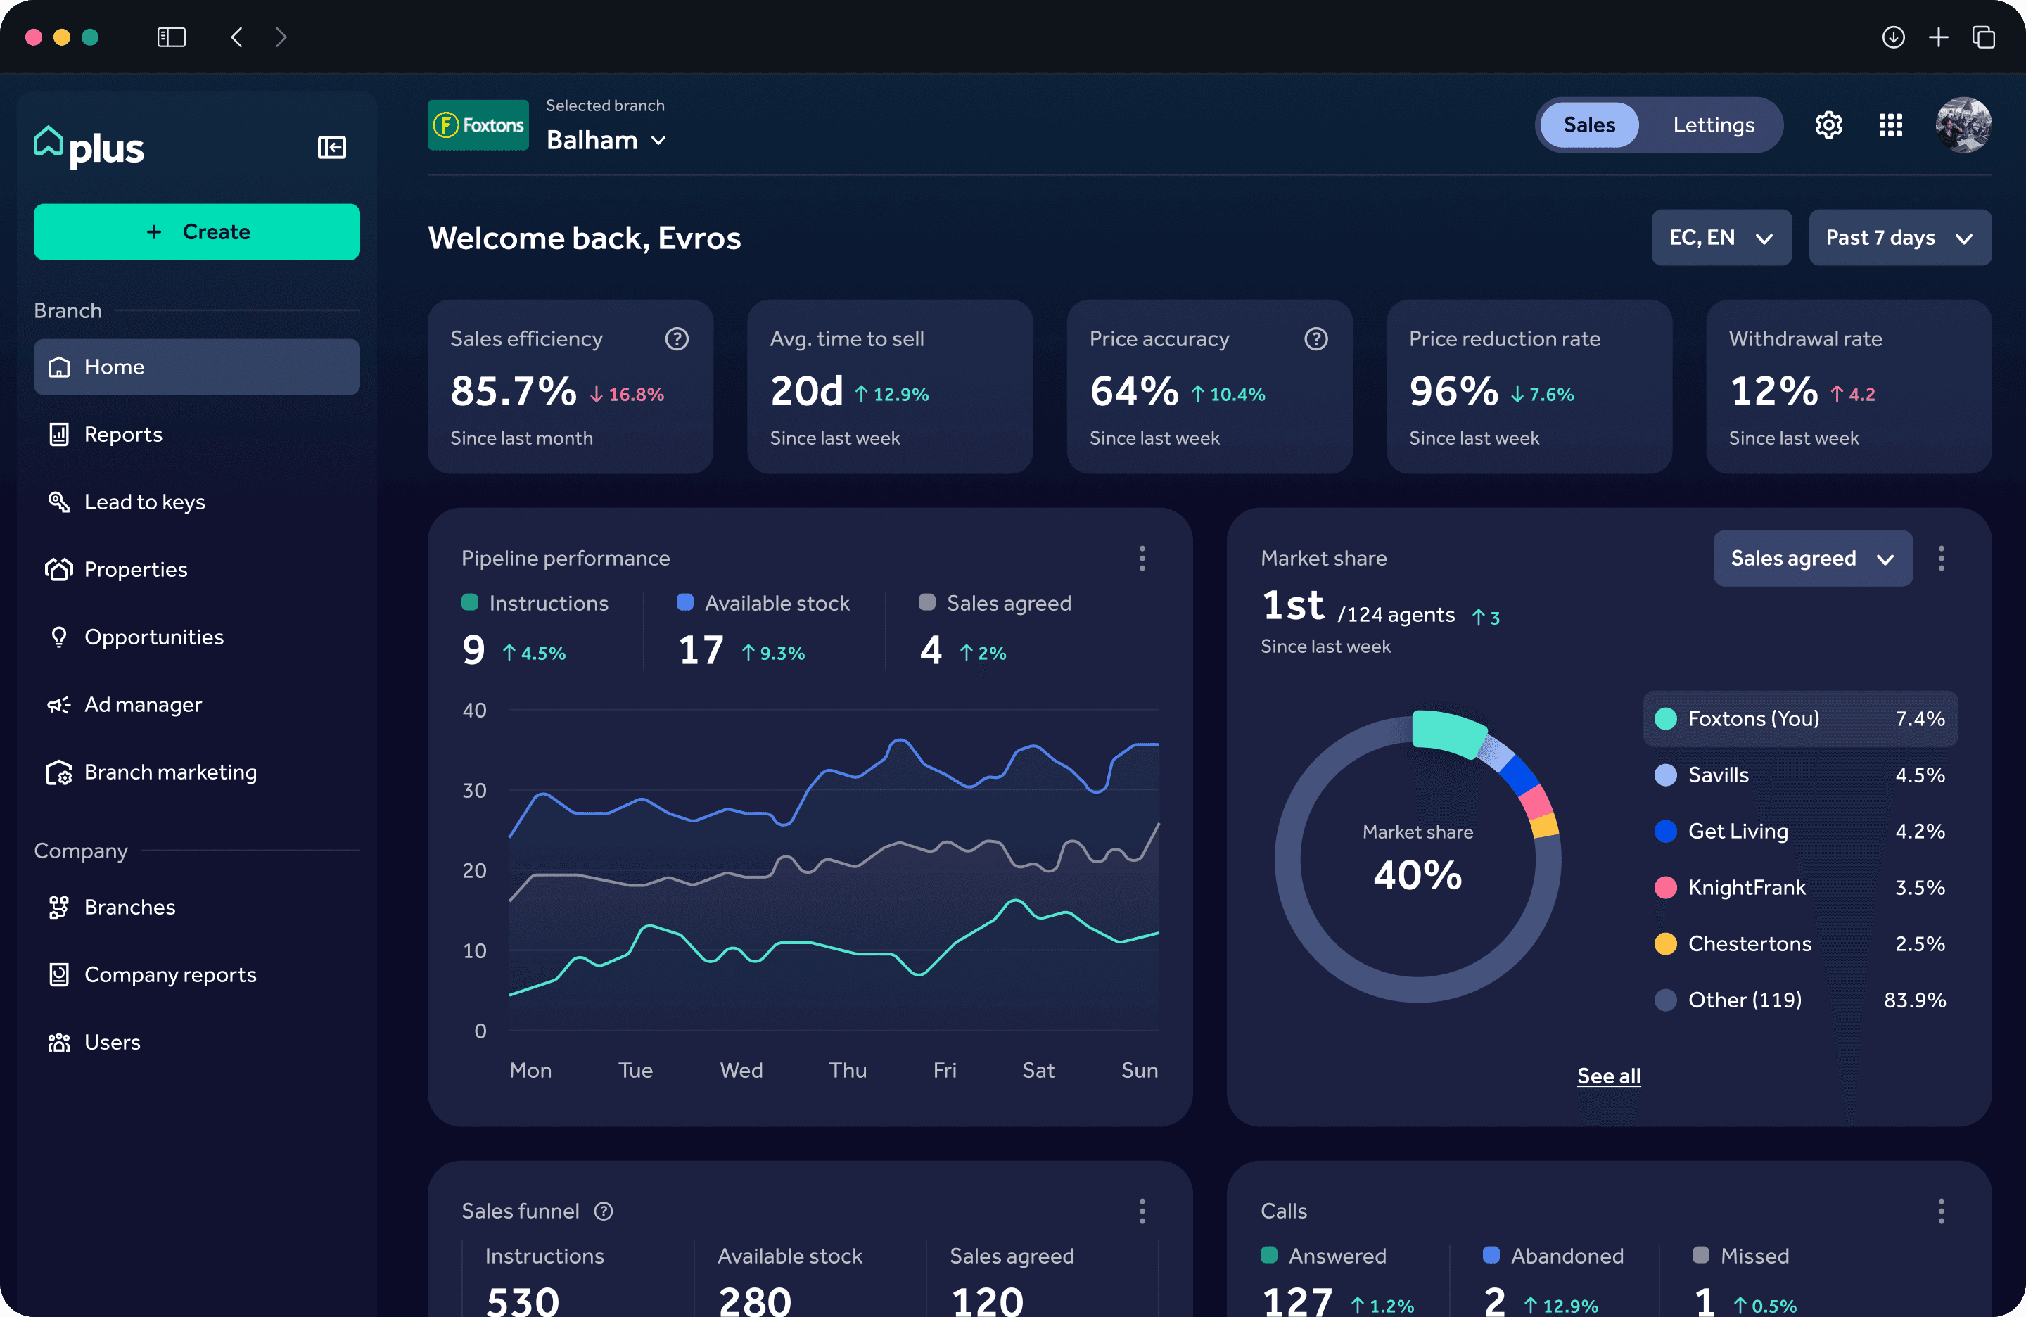2026x1317 pixels.
Task: Click the Create button
Action: 197,231
